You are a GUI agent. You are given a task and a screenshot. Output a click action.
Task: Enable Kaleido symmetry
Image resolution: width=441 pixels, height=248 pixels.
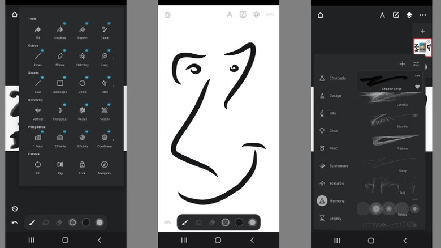105,110
